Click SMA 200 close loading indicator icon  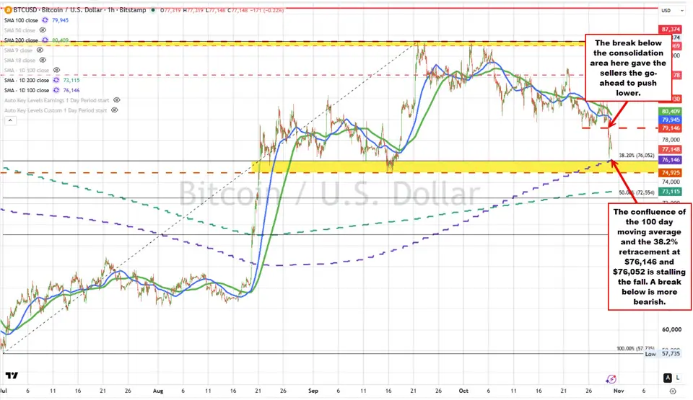45,40
